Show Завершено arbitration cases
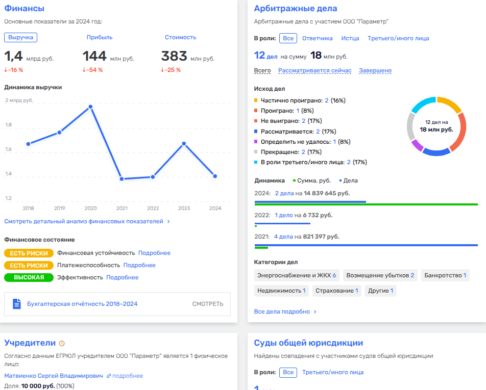The height and width of the screenshot is (390, 486). (375, 71)
